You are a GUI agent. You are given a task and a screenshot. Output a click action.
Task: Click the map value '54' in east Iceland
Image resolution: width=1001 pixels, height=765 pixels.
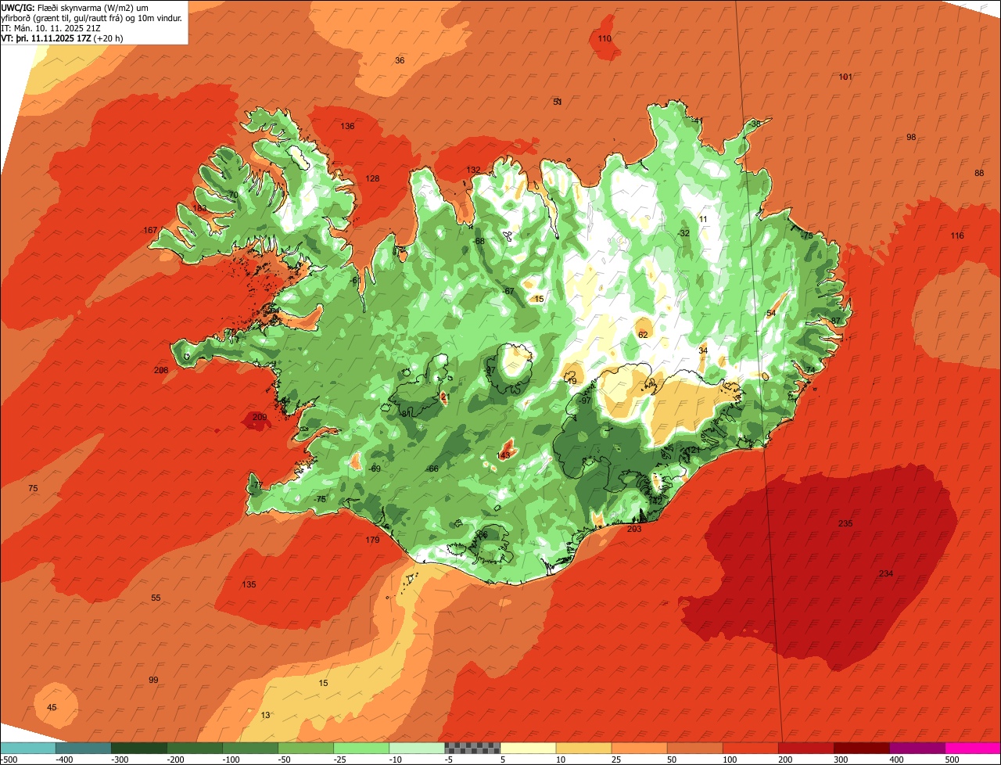coord(771,313)
